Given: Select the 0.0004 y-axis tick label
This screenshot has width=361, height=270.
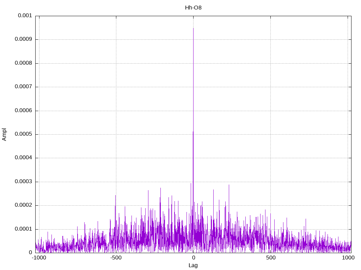Looking at the screenshot, I should (23, 158).
